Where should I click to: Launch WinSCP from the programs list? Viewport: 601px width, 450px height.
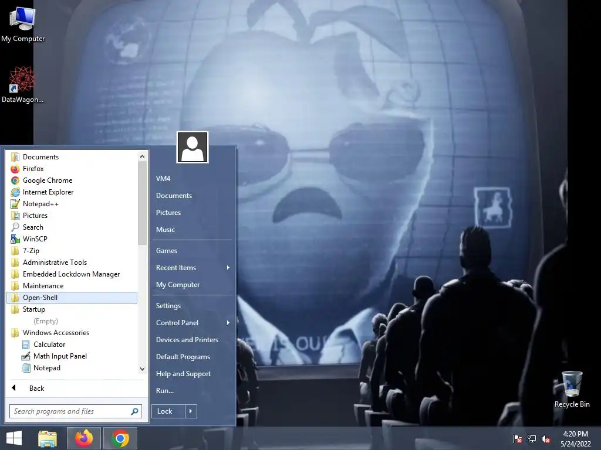[72, 239]
